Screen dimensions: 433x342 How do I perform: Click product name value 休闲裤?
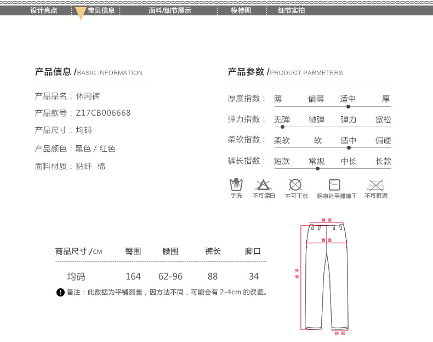88,96
